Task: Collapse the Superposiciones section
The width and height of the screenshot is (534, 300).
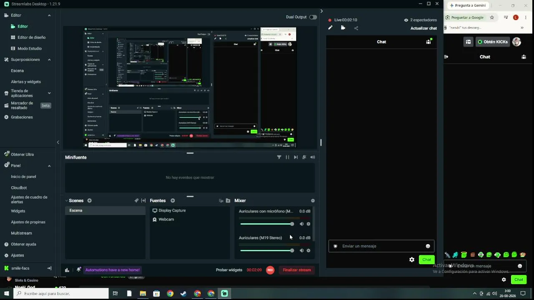Action: pyautogui.click(x=49, y=60)
